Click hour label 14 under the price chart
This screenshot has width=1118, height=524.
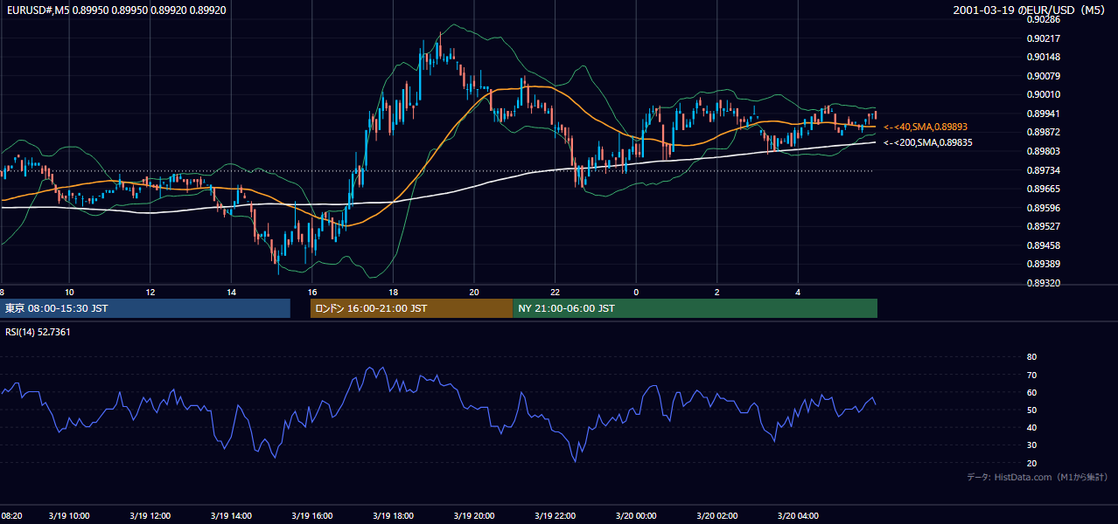(x=231, y=292)
